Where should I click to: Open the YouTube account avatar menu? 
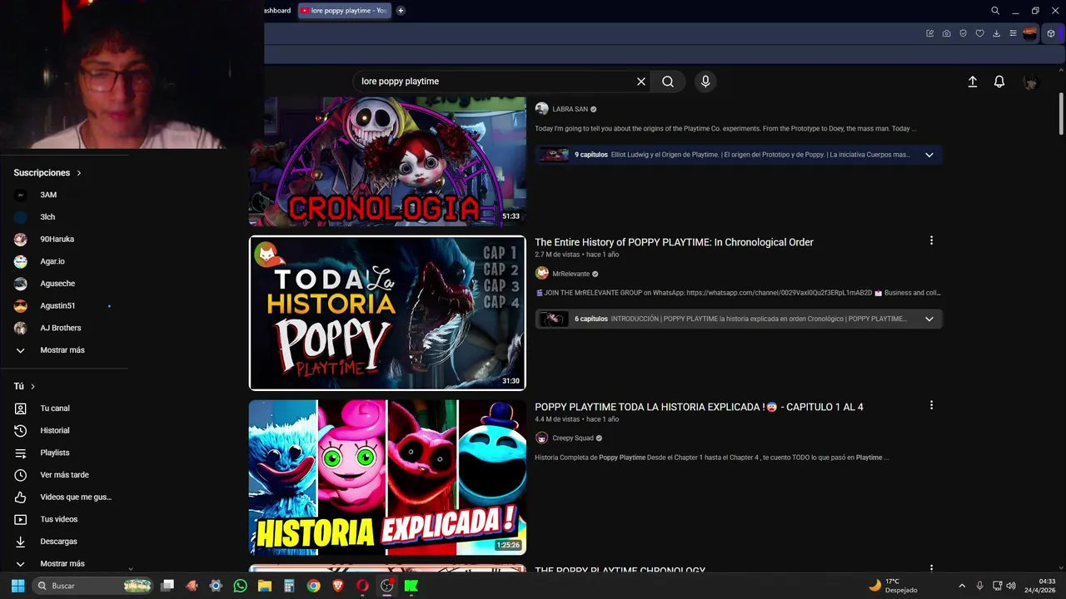[1030, 82]
